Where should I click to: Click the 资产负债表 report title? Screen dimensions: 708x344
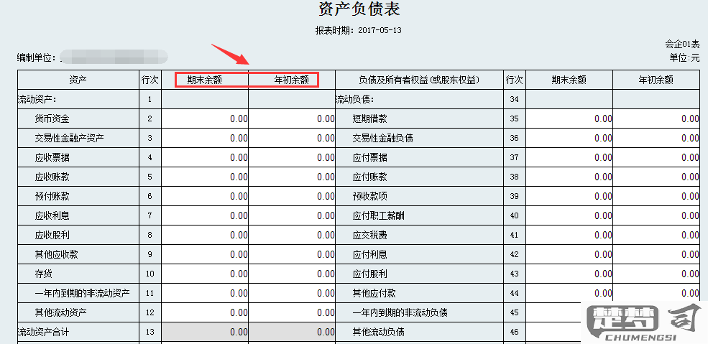point(359,9)
